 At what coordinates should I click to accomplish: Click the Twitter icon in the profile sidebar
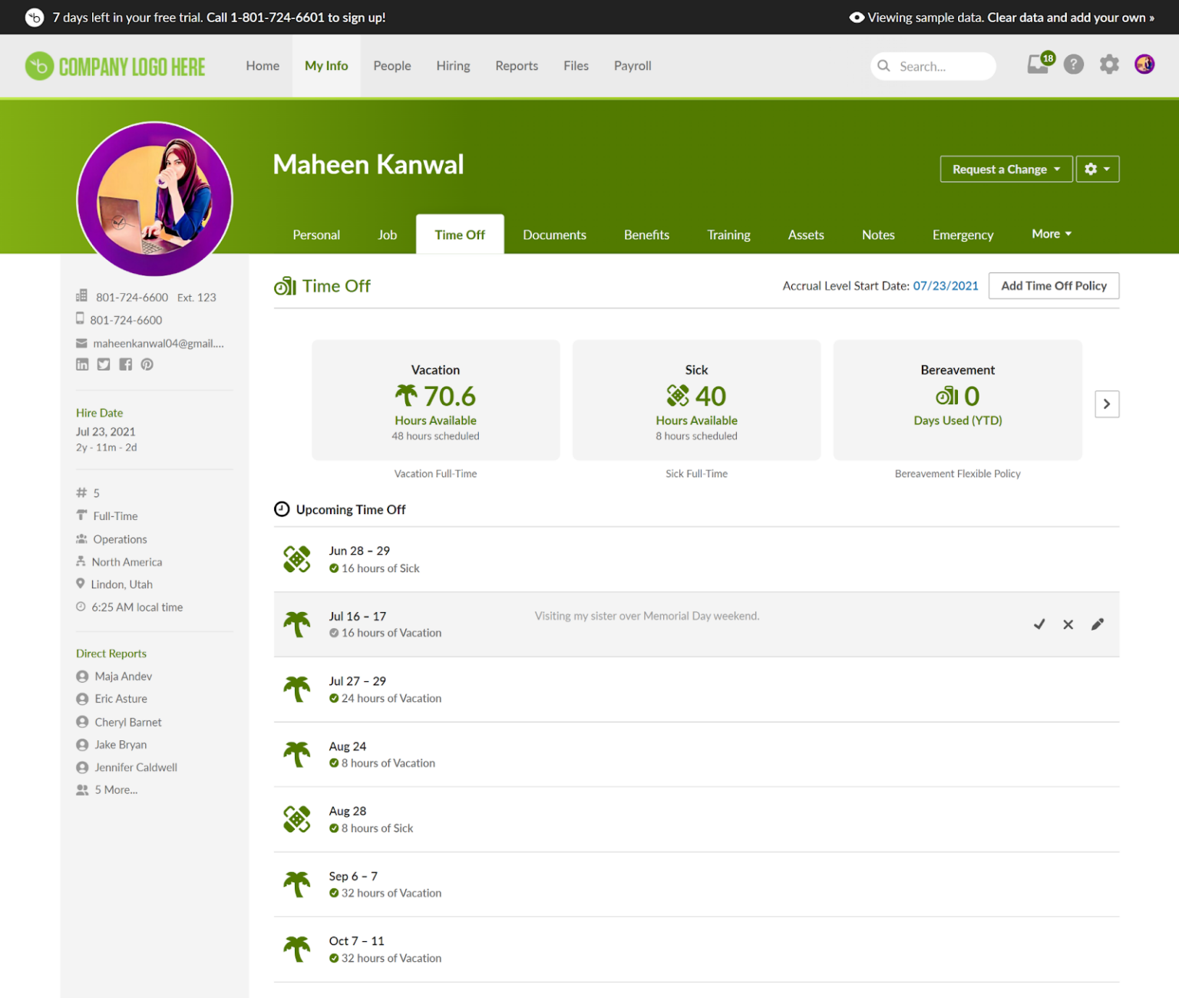coord(104,364)
